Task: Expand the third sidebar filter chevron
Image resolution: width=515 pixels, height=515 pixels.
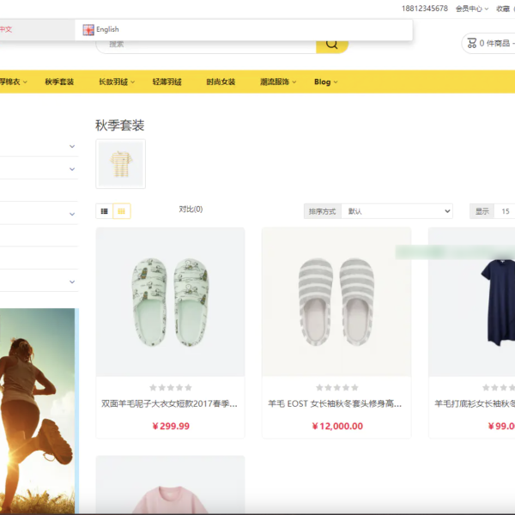Action: [72, 214]
